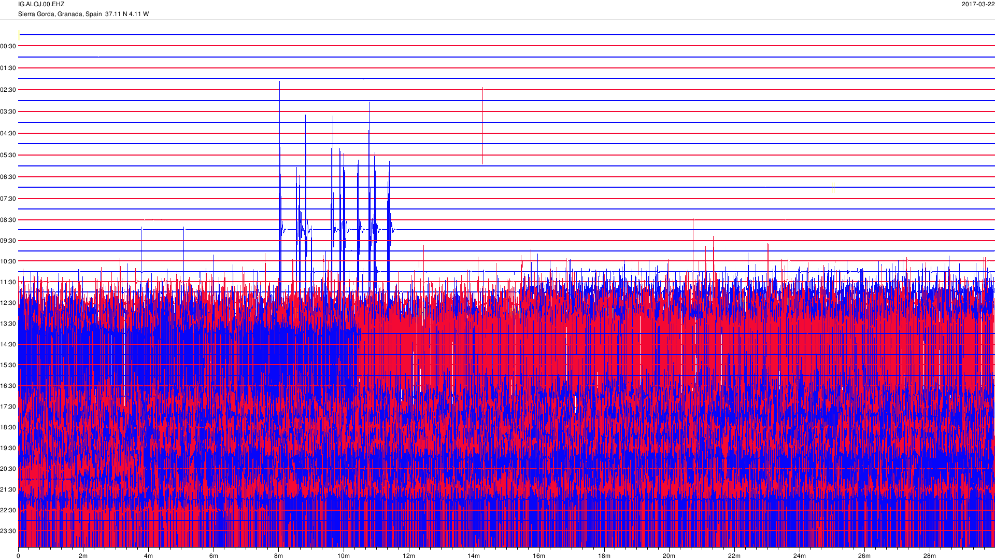Click the 08:30 time label

click(8, 220)
